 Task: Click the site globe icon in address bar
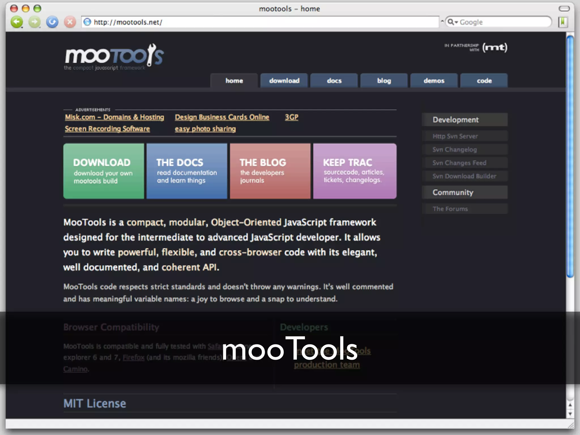pyautogui.click(x=88, y=22)
